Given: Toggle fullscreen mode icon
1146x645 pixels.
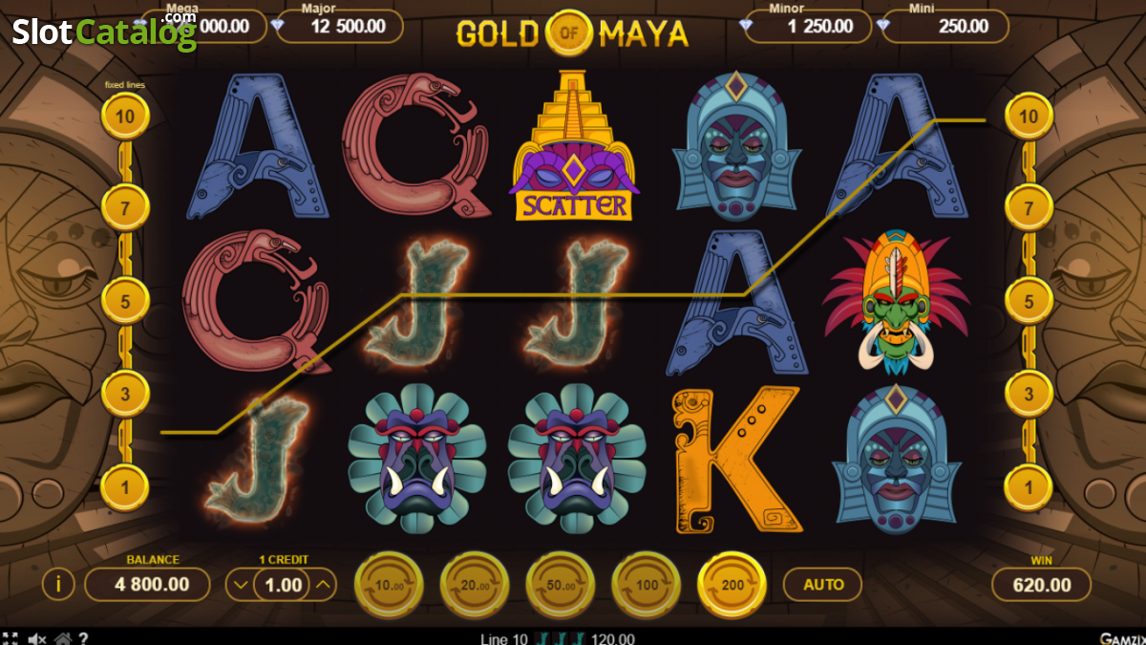Looking at the screenshot, I should click(11, 637).
